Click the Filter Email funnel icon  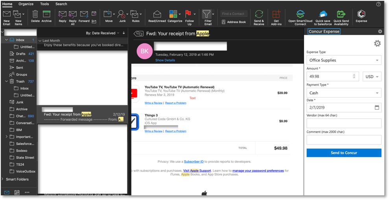coord(206,15)
